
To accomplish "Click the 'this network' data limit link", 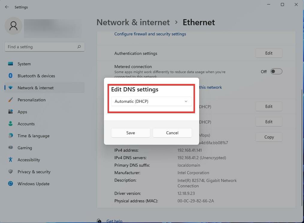I will coord(210,87).
